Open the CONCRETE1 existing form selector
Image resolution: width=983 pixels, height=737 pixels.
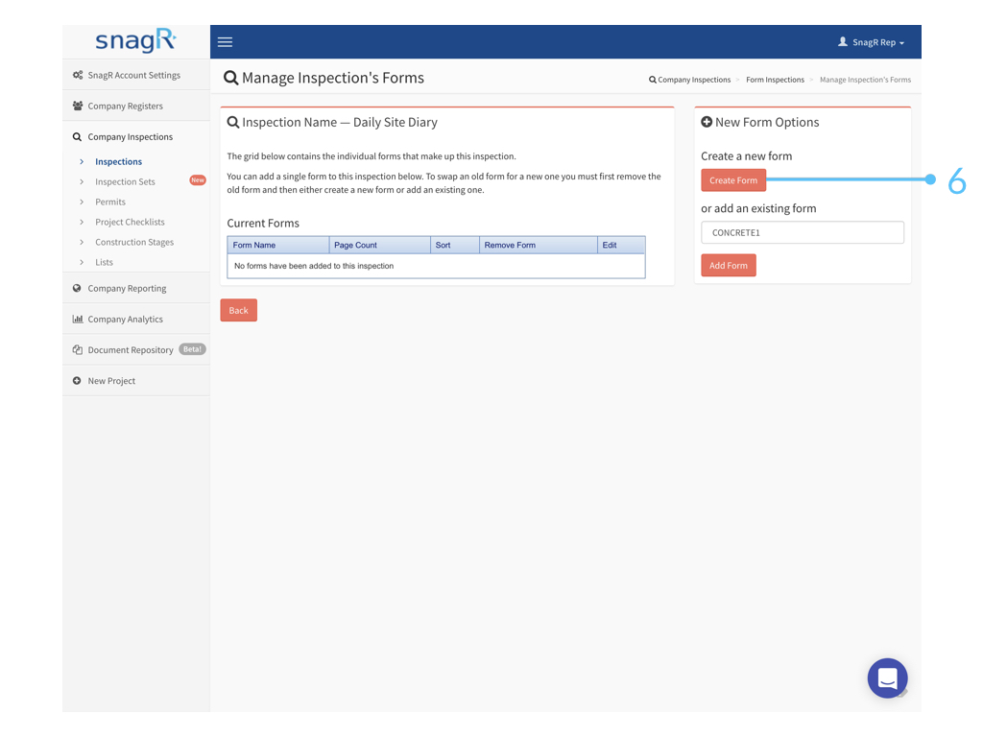click(x=803, y=232)
